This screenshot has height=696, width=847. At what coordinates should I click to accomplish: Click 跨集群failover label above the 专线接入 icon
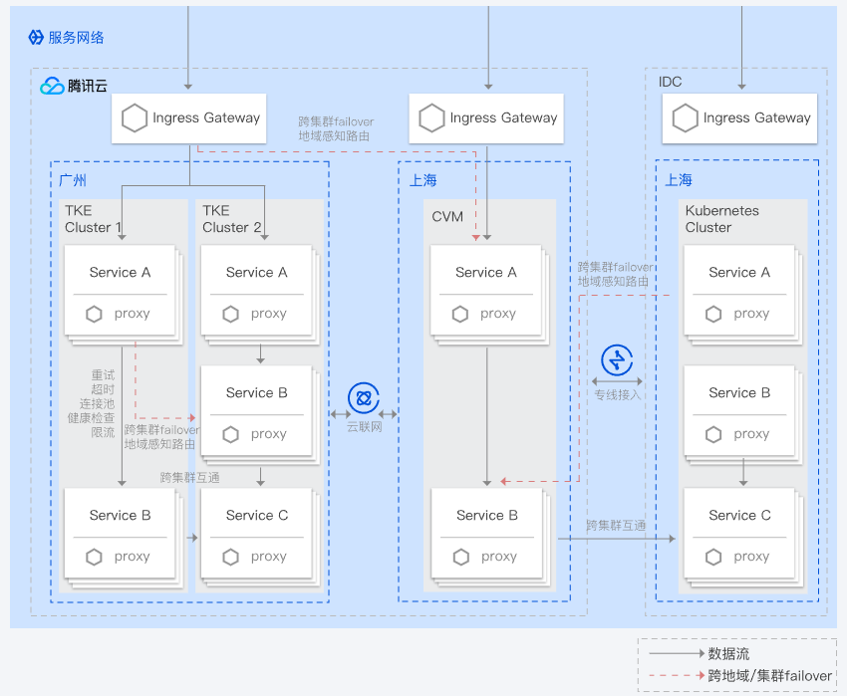pos(615,267)
